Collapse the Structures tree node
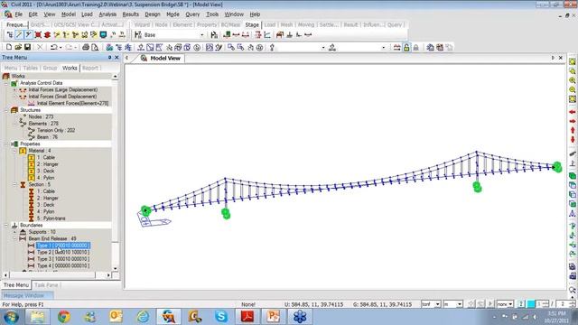The height and width of the screenshot is (325, 578). [x=6, y=110]
